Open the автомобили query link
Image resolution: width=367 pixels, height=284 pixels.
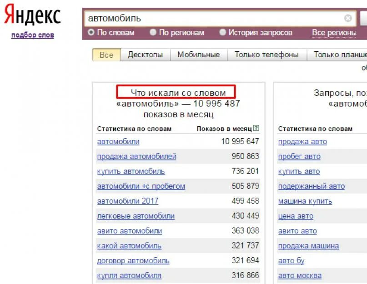[118, 141]
